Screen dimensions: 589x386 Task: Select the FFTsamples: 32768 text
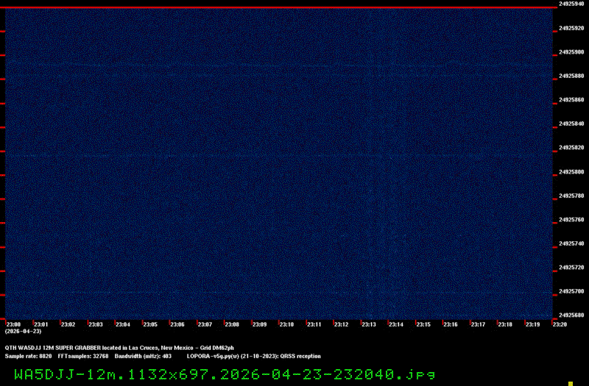(83, 355)
